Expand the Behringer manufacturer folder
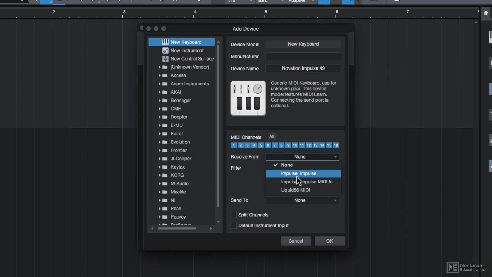 tap(159, 100)
